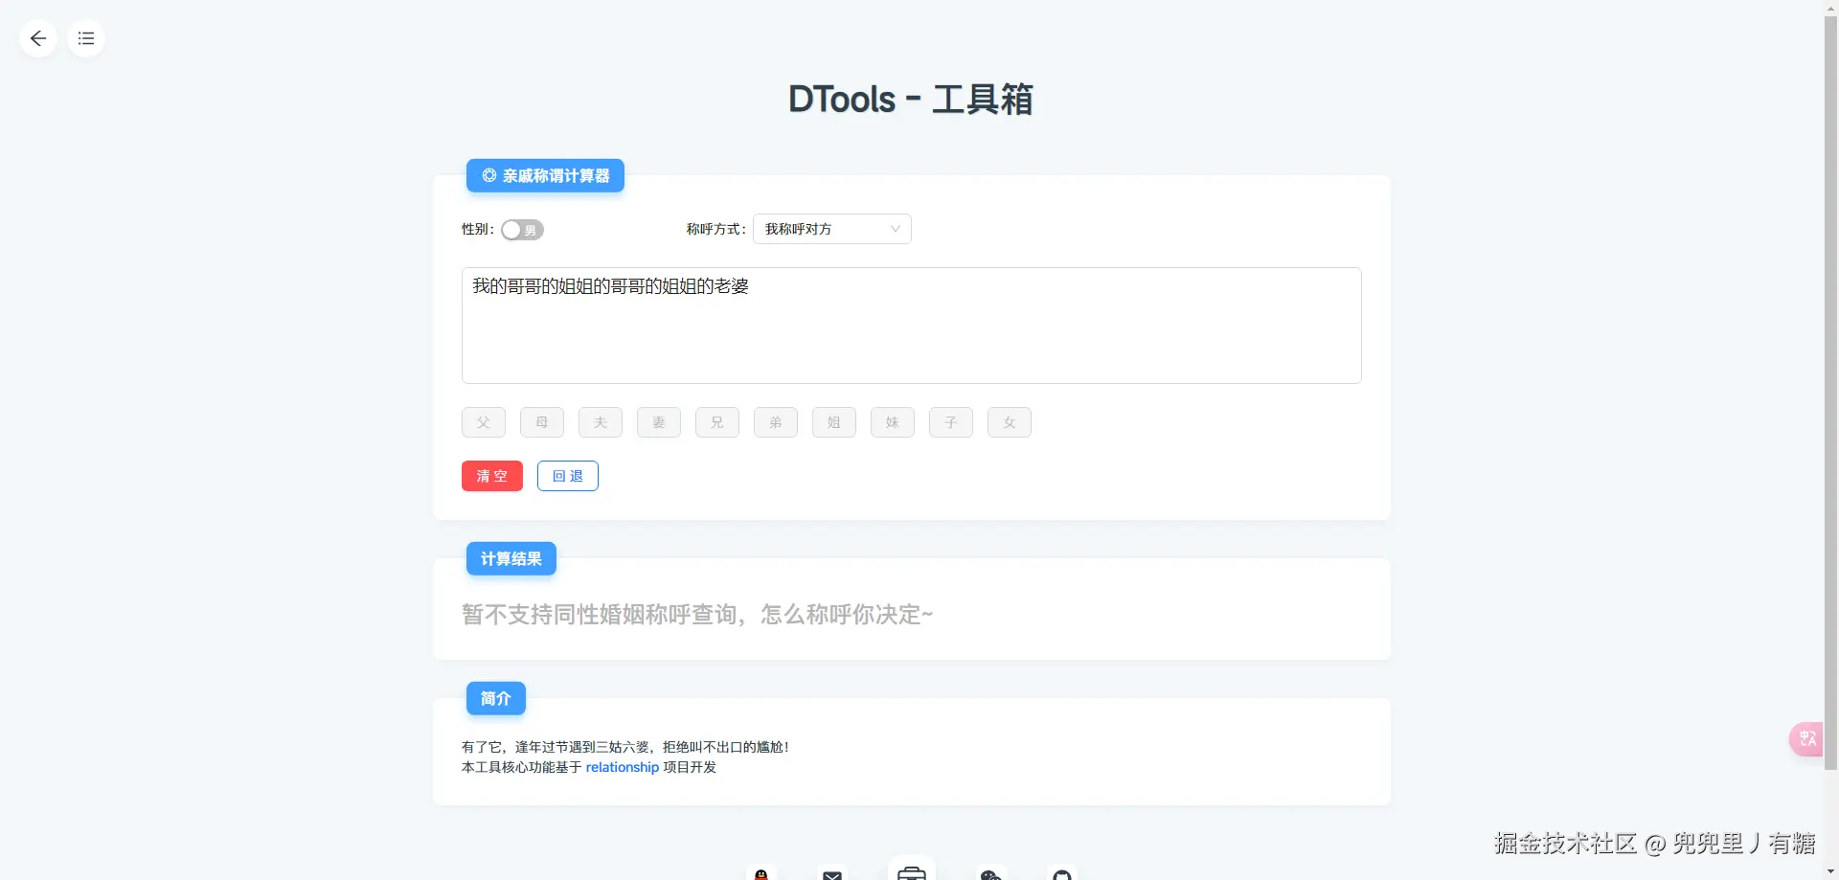Open the GitHub icon at page bottom
The image size is (1839, 880).
click(x=1062, y=872)
